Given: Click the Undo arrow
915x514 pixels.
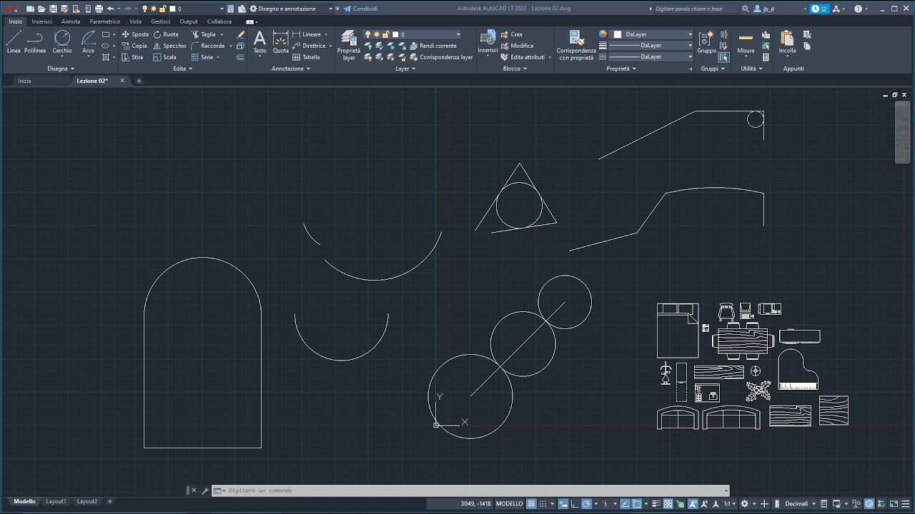Looking at the screenshot, I should [111, 9].
